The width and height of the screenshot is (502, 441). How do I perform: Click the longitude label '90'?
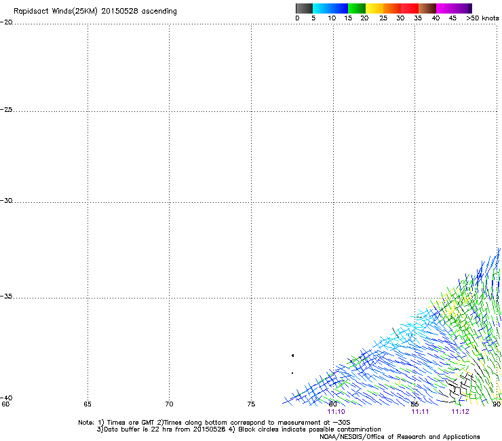coord(497,404)
